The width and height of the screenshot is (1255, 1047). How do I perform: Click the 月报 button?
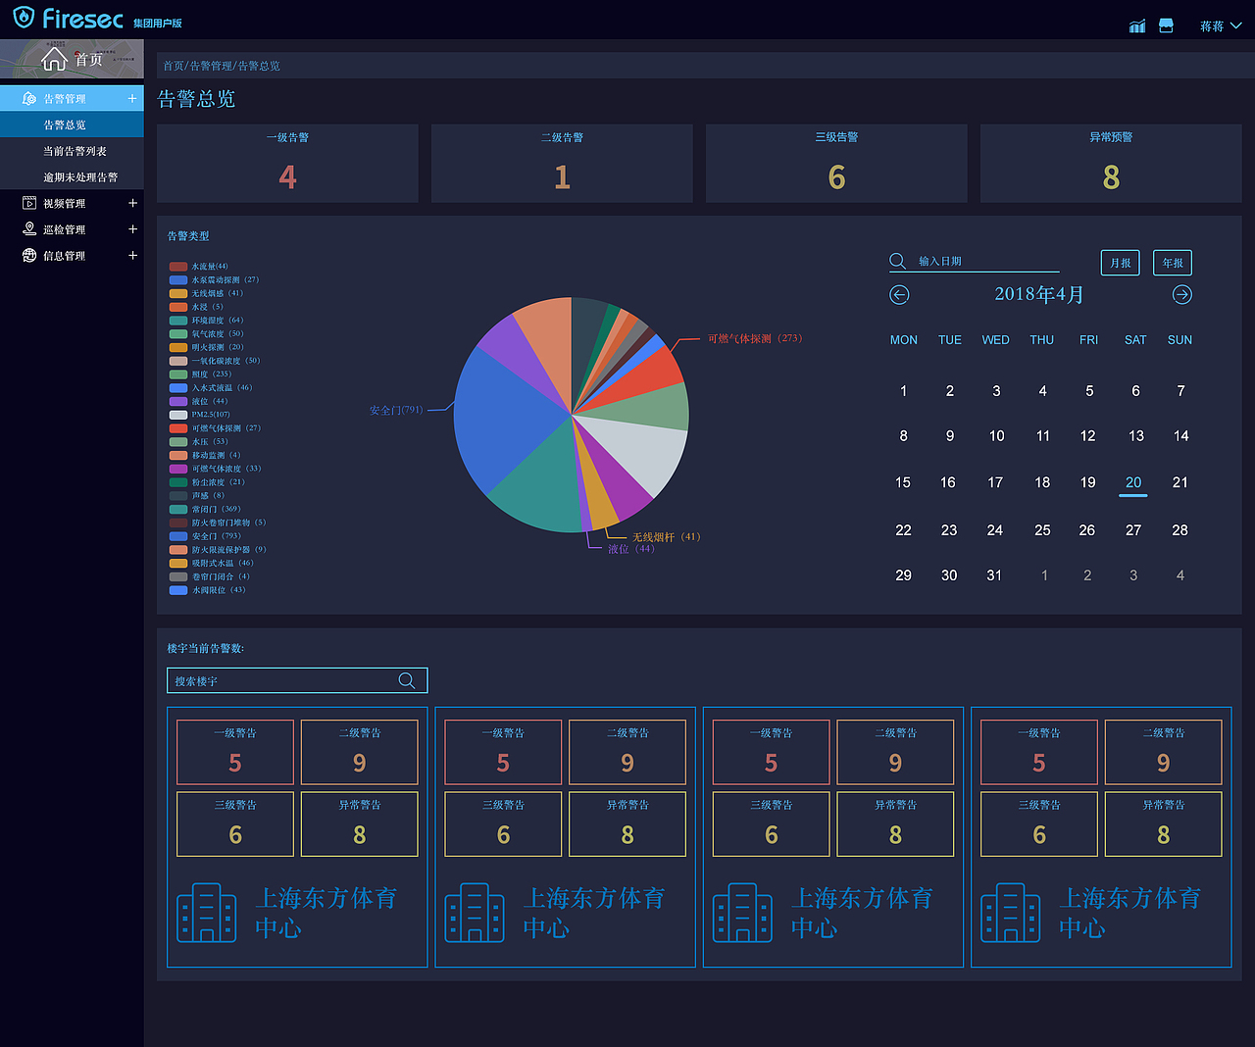click(x=1121, y=263)
